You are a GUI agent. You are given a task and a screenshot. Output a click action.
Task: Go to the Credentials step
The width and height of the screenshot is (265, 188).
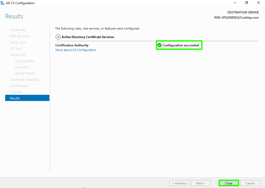tap(18, 30)
